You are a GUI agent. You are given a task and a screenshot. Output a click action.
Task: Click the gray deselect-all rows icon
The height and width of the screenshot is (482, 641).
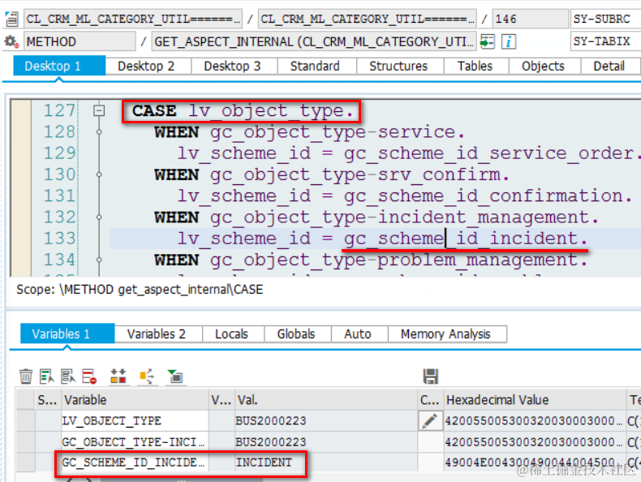click(x=68, y=377)
